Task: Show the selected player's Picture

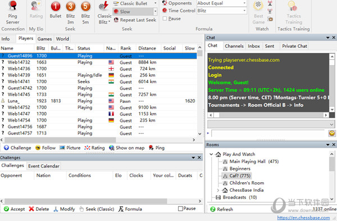Action: [x=70, y=148]
